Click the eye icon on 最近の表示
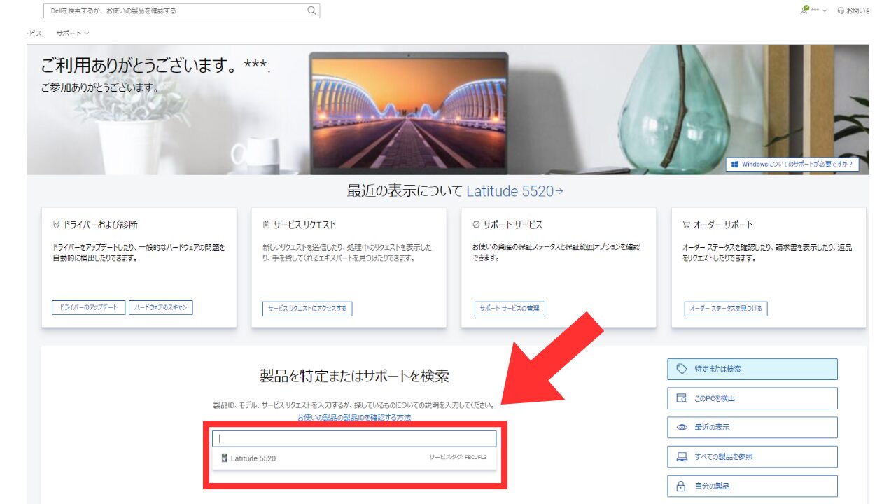The width and height of the screenshot is (896, 504). pos(681,428)
